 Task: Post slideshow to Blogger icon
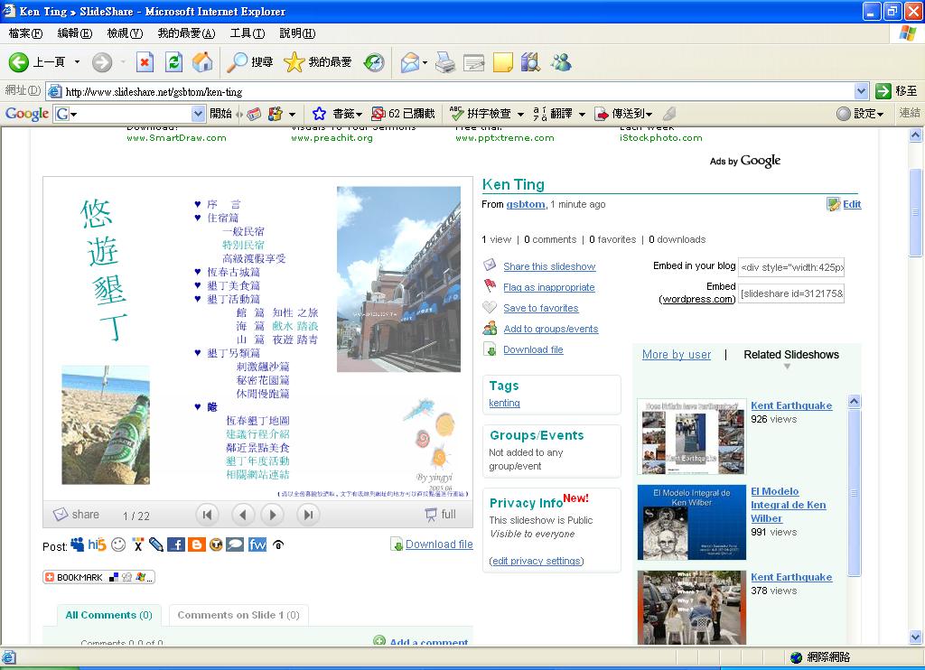196,544
